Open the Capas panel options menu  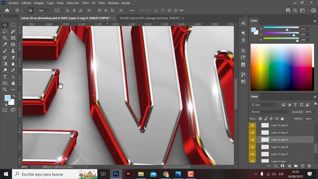[315, 97]
